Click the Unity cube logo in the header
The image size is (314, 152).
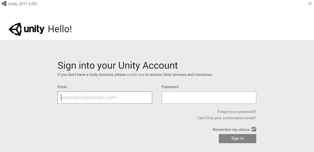click(x=15, y=29)
